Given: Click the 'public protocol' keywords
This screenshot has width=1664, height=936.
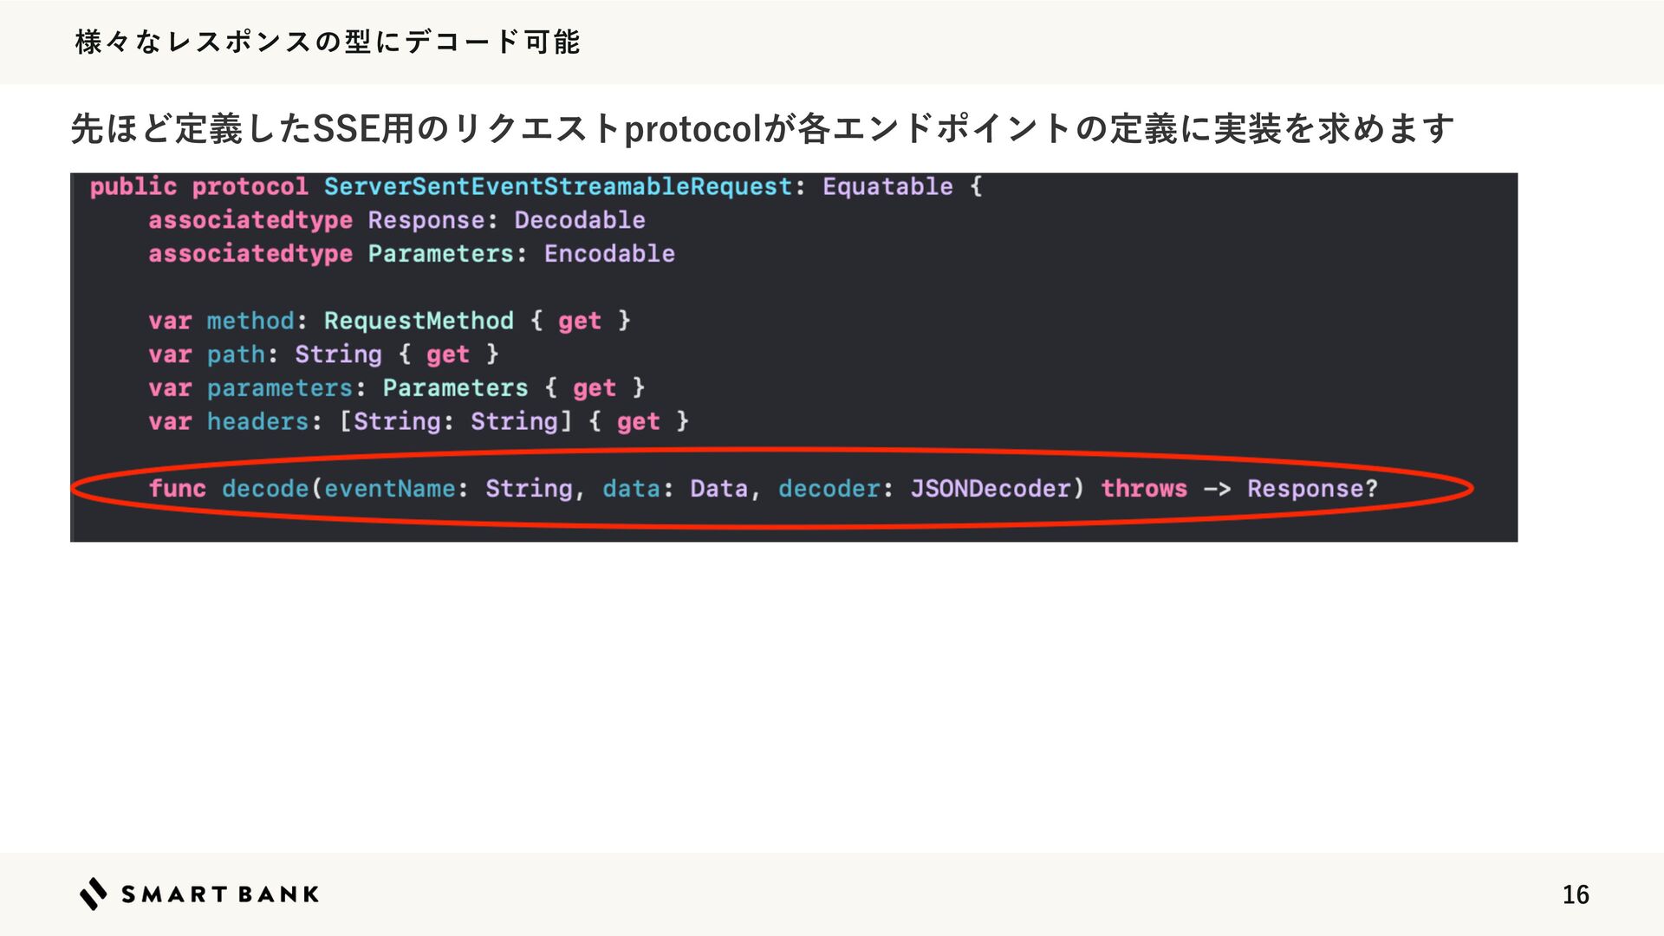Looking at the screenshot, I should [x=198, y=186].
